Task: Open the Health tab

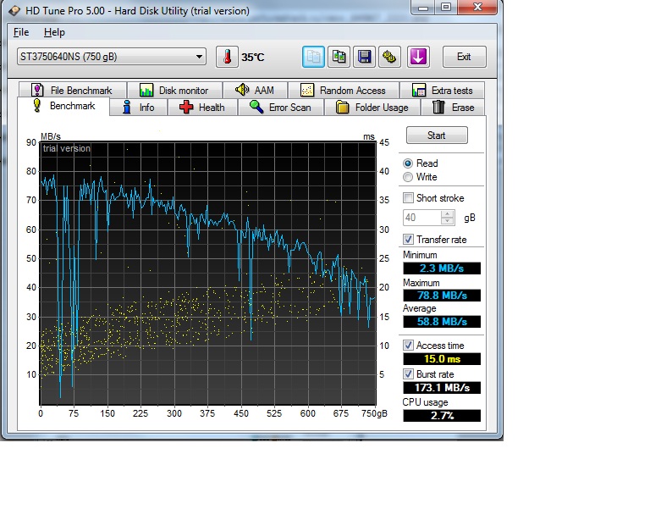Action: pos(202,108)
